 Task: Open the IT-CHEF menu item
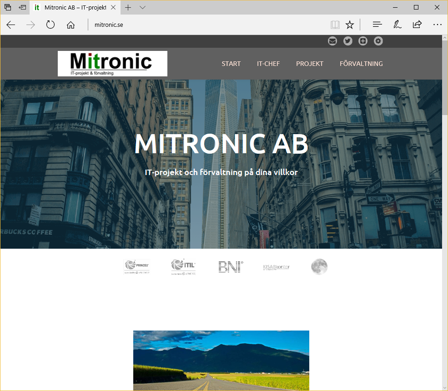(x=268, y=64)
